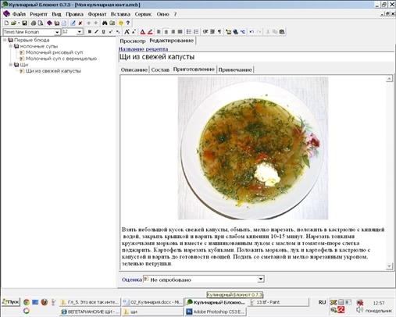Select recipe Молочный суп с вермишелью
Screen dimensions: 396x317
(x=61, y=59)
